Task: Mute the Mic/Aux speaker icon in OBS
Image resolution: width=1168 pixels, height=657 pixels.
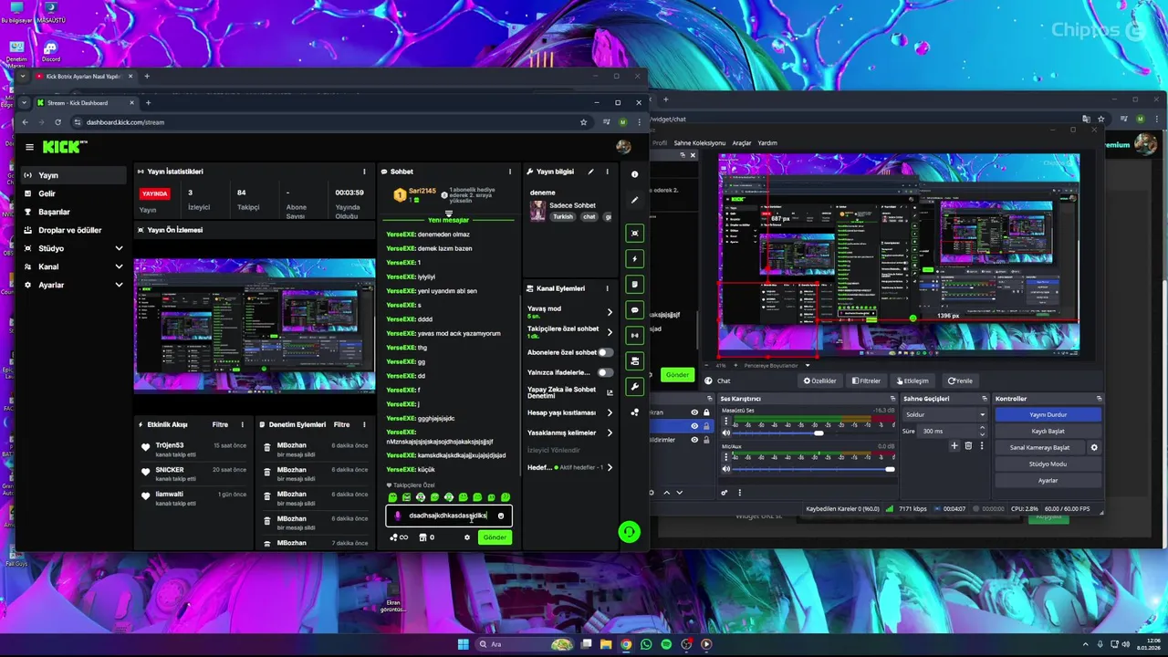Action: click(726, 469)
